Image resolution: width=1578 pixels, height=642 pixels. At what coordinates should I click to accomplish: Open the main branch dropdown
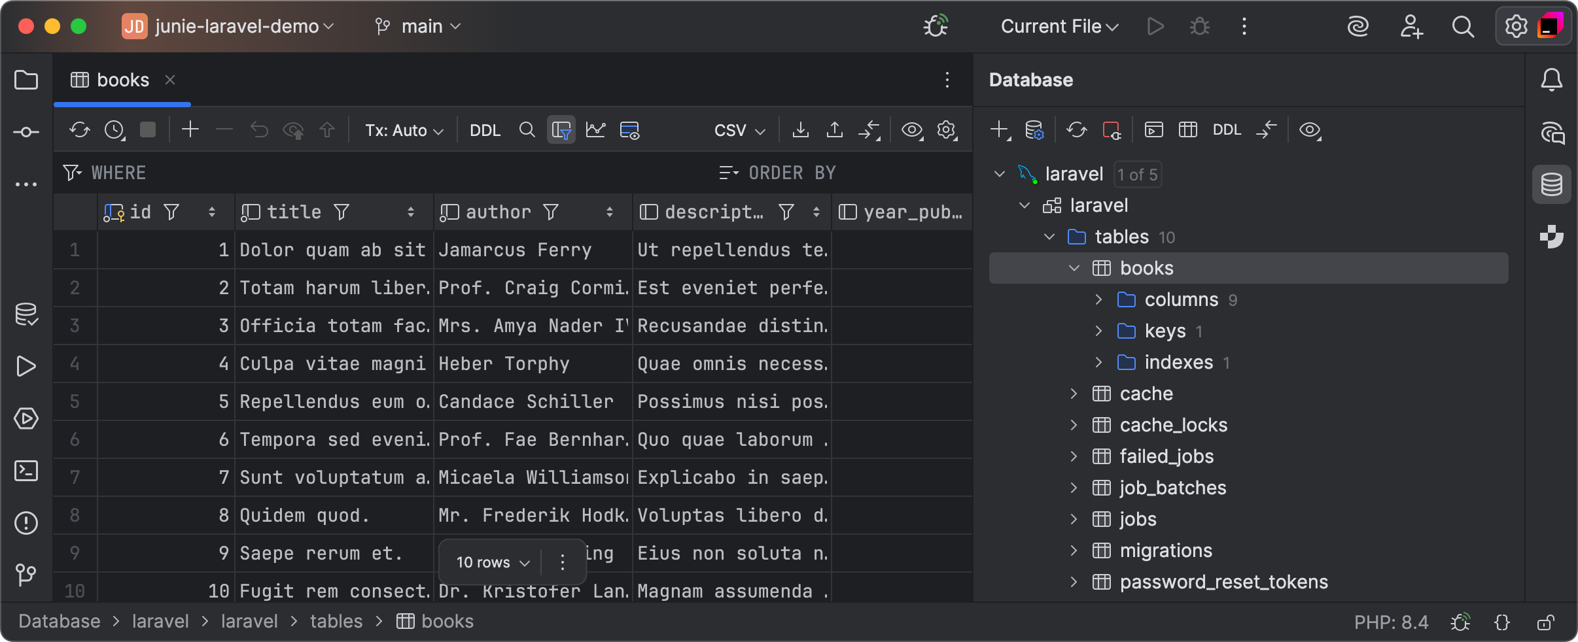click(x=418, y=26)
